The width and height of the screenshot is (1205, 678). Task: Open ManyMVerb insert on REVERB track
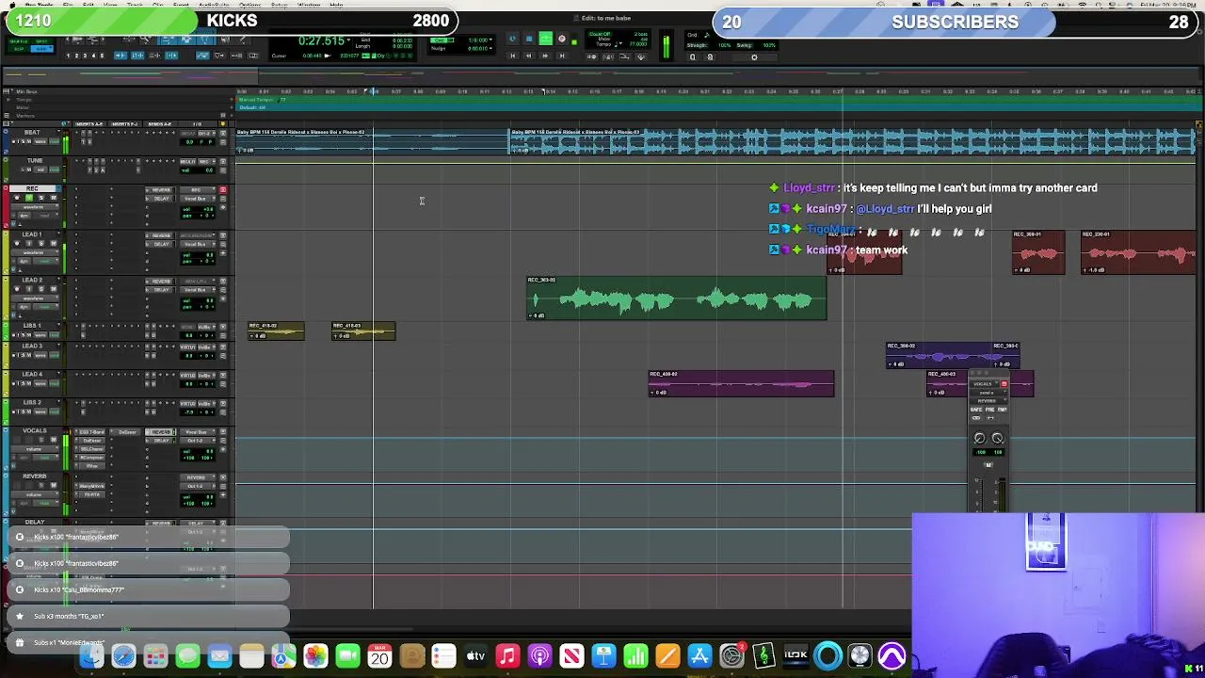tap(92, 486)
